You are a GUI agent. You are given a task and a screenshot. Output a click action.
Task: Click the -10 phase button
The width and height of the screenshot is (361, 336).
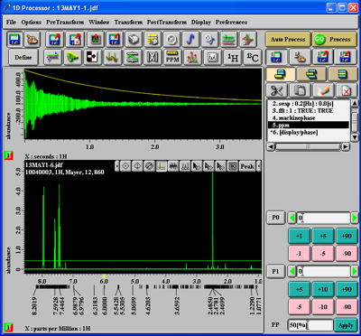pyautogui.click(x=323, y=307)
